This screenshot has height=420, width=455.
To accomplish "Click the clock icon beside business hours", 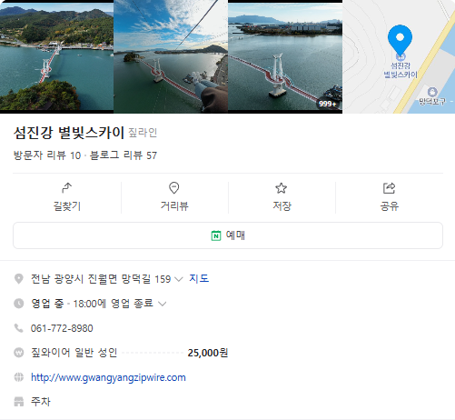I will 19,304.
